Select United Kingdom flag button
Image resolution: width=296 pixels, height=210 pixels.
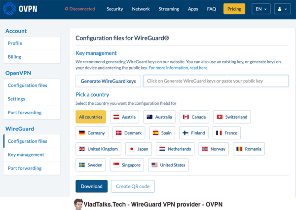pyautogui.click(x=98, y=149)
